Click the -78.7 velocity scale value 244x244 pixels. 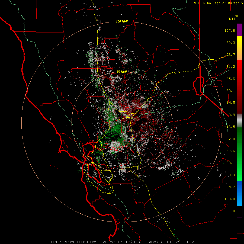[230, 175]
